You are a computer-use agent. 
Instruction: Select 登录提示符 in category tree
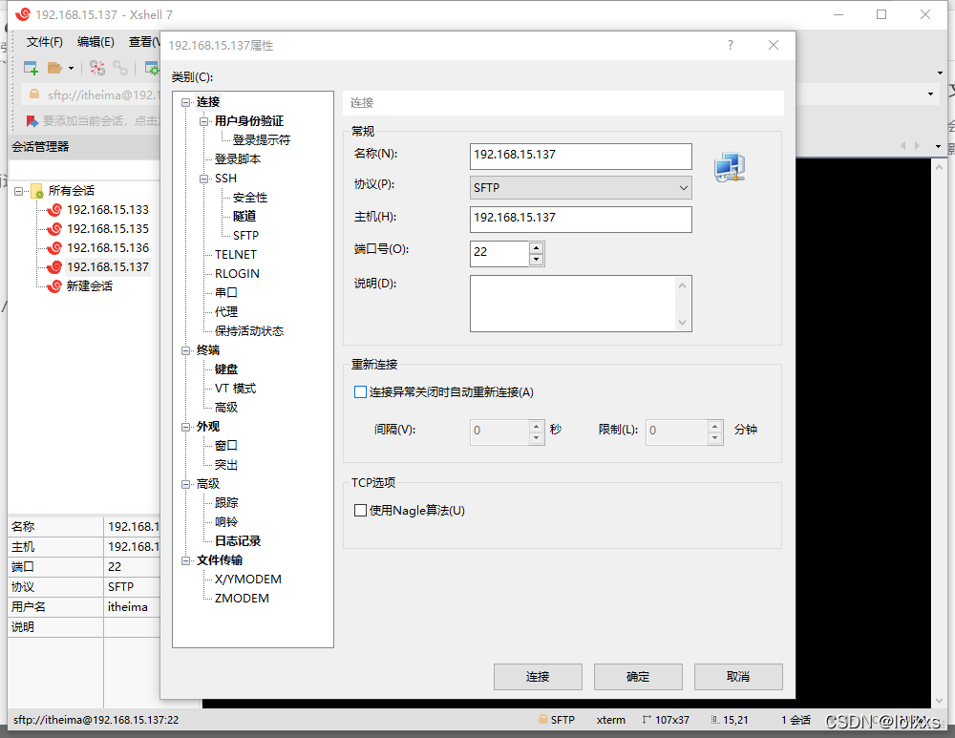tap(262, 140)
